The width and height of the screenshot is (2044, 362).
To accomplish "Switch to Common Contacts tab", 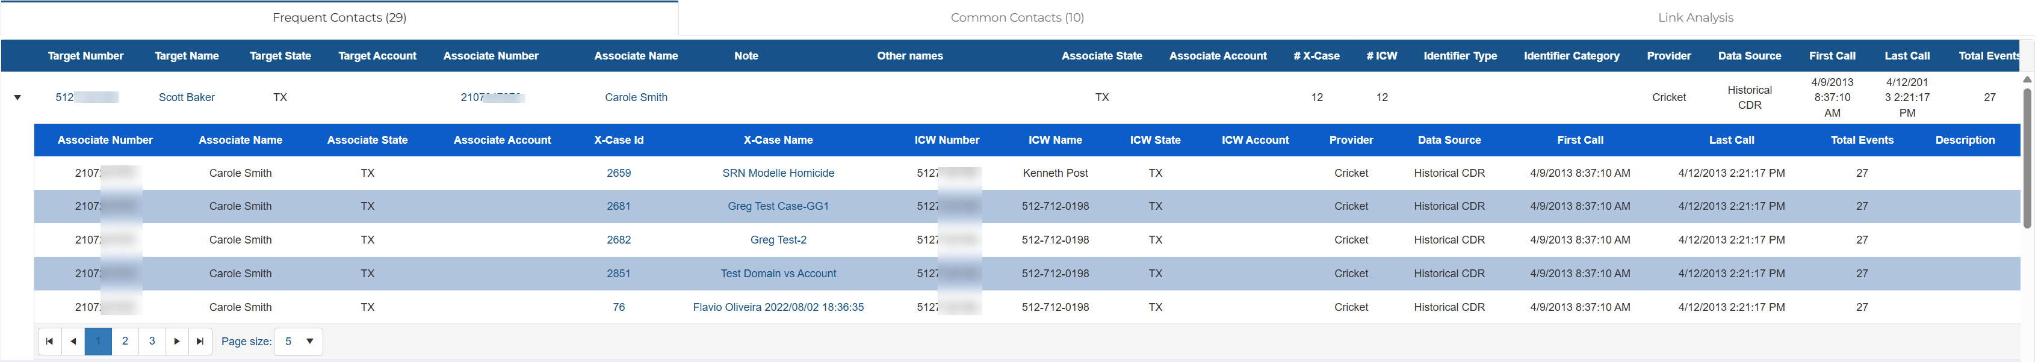I will pos(1017,17).
